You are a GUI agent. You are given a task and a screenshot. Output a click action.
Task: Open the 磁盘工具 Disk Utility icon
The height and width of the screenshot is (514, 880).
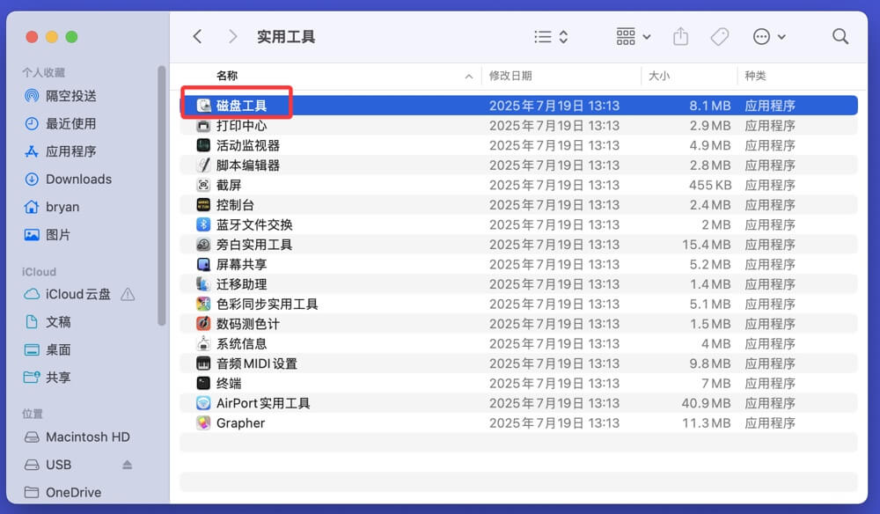coord(202,105)
